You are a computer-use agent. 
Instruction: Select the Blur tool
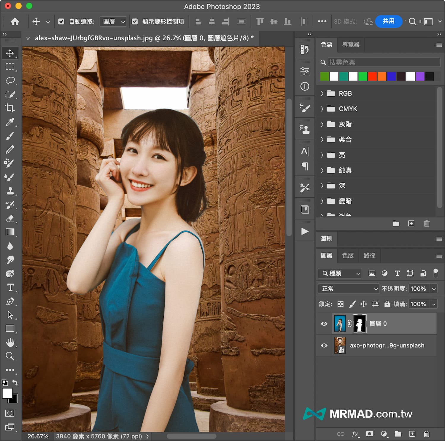click(x=10, y=246)
